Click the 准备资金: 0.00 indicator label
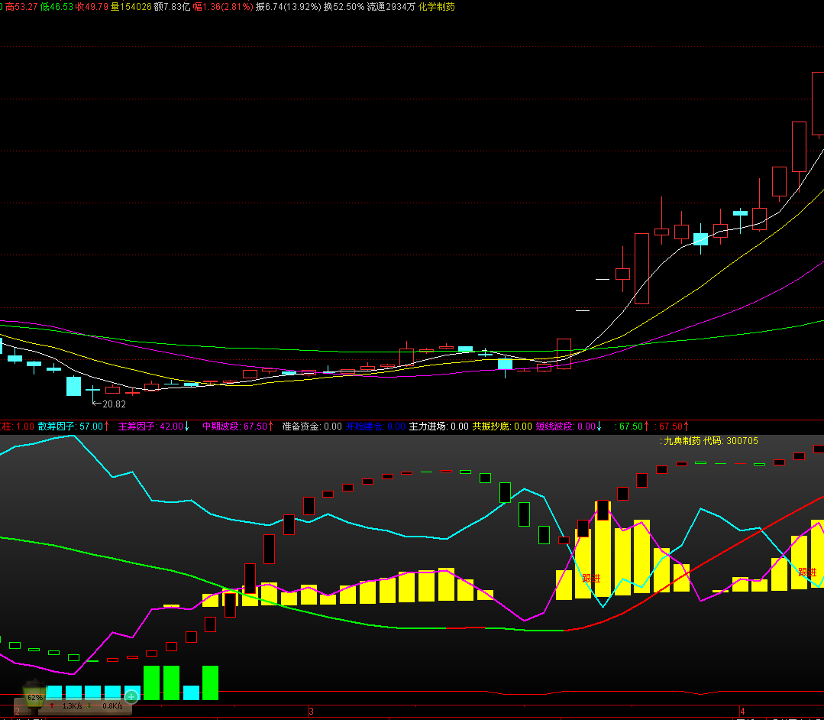824x720 pixels. click(x=312, y=426)
